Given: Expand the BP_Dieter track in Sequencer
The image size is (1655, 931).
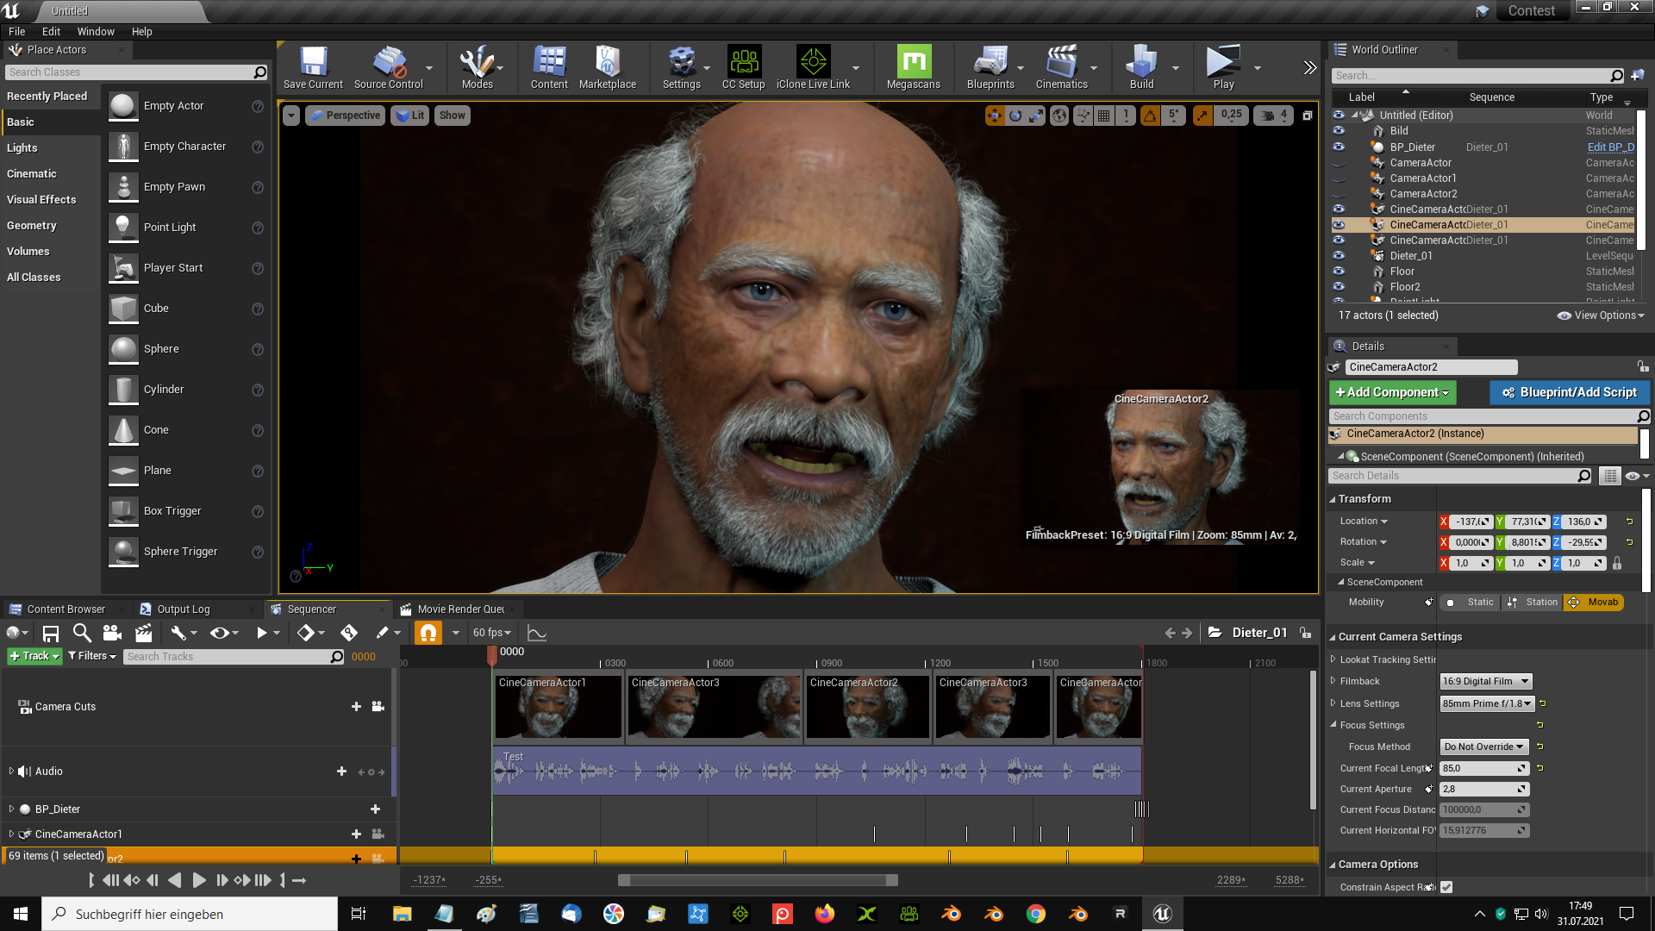Looking at the screenshot, I should click(x=11, y=809).
